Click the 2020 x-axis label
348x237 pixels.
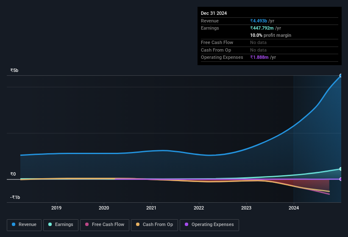tap(104, 208)
